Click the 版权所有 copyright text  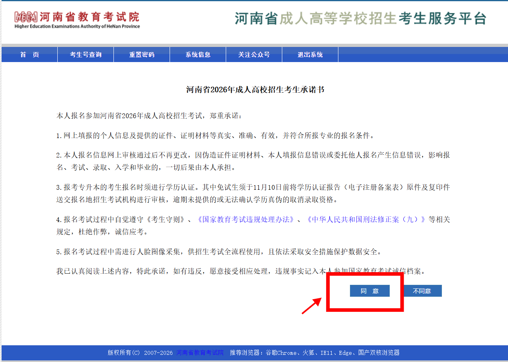140,352
